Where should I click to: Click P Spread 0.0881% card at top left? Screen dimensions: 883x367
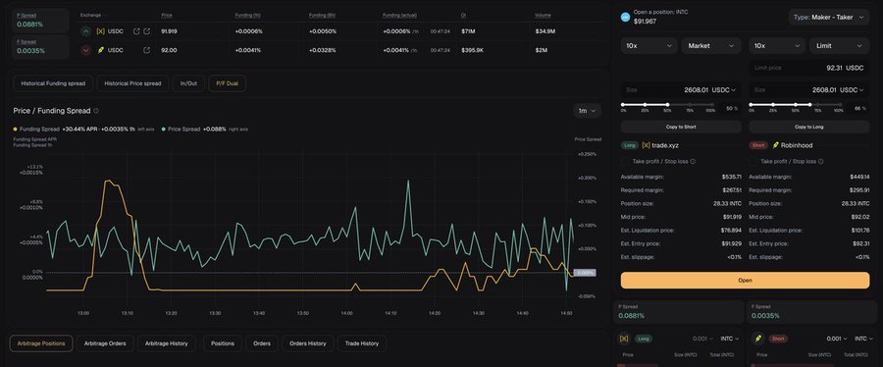tap(40, 21)
